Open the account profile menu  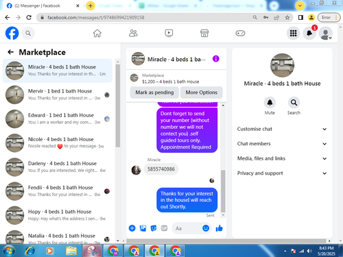coord(326,34)
